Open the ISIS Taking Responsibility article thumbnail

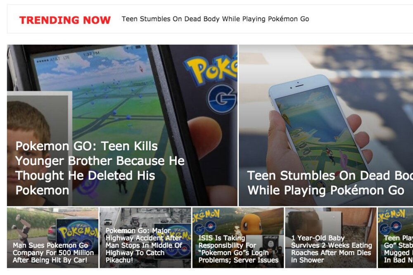238,237
